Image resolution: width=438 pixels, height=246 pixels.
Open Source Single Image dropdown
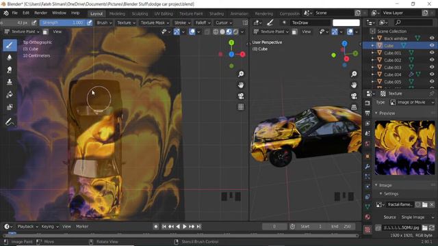[x=417, y=217]
